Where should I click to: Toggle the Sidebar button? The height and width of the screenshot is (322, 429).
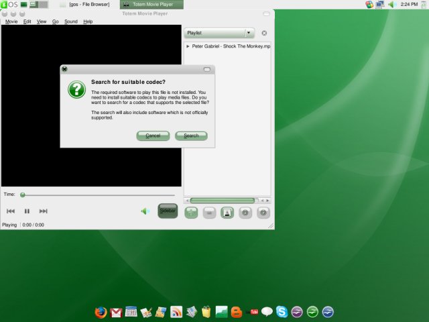168,211
